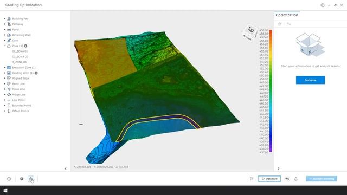Select the 01_ZONA 01 zone item
Image resolution: width=347 pixels, height=195 pixels.
pyautogui.click(x=20, y=51)
